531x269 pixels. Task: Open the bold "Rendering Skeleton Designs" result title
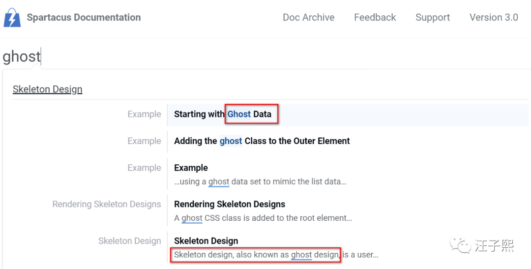(x=229, y=204)
